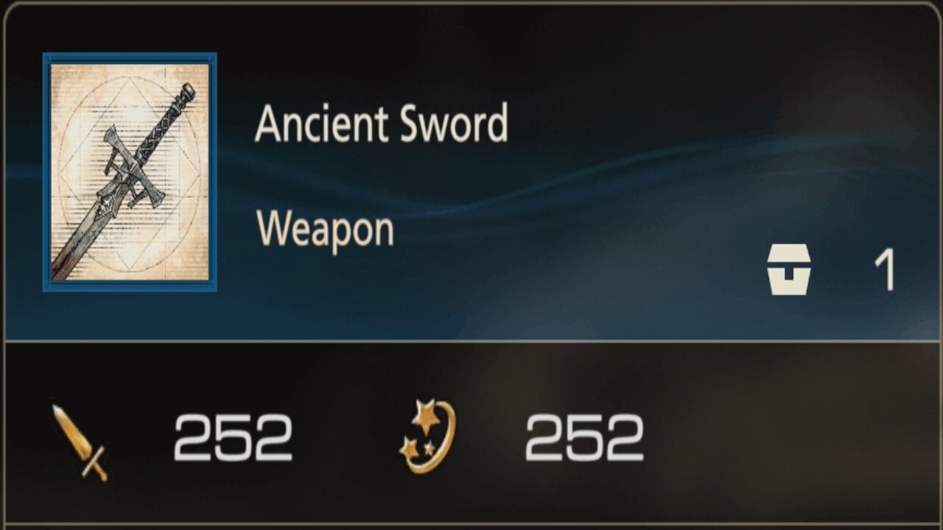
Task: Click the Weapon category label
Action: point(326,230)
